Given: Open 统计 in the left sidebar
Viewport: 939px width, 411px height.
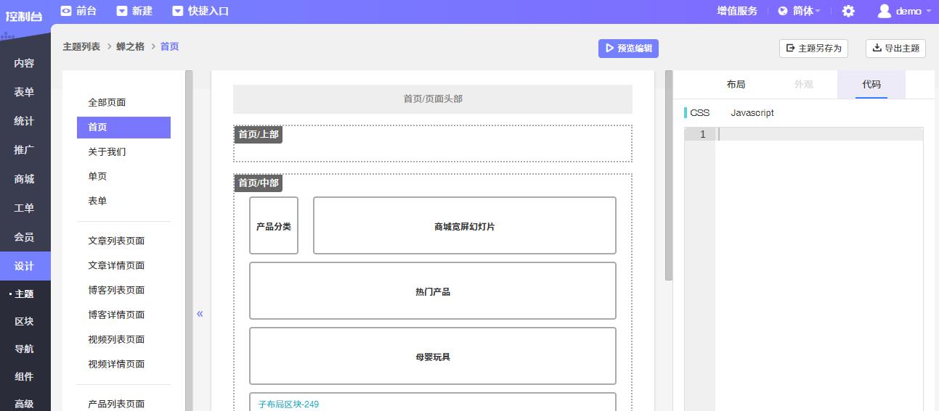Looking at the screenshot, I should (25, 121).
